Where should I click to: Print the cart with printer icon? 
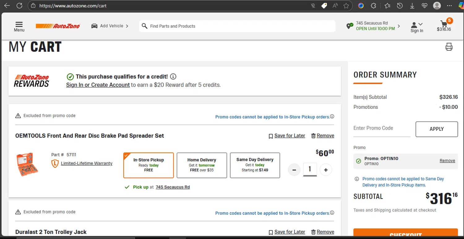(x=449, y=47)
